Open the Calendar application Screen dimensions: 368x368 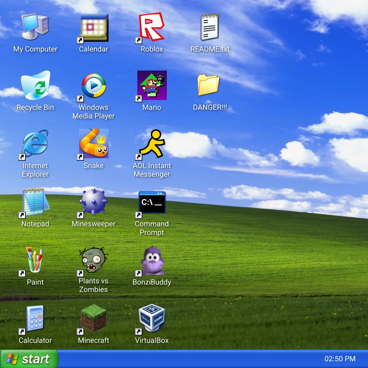click(93, 28)
